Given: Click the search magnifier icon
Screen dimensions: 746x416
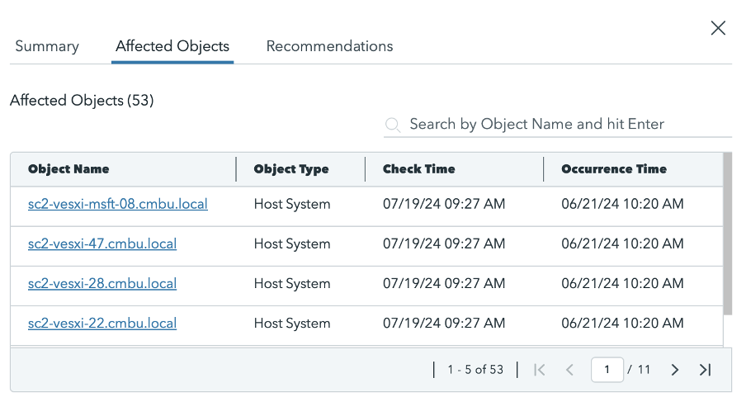Looking at the screenshot, I should tap(394, 125).
